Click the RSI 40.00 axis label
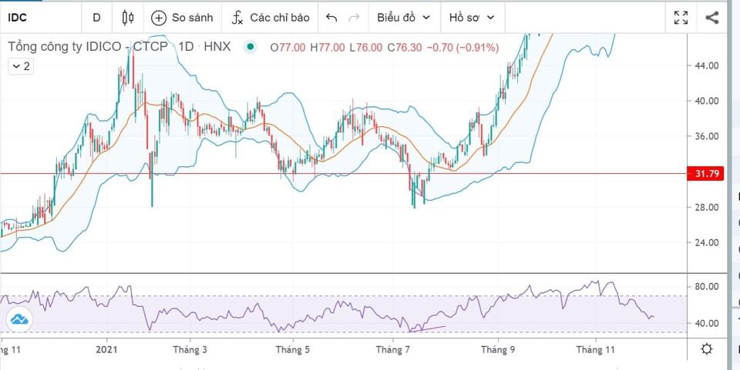740x370 pixels. tap(707, 323)
